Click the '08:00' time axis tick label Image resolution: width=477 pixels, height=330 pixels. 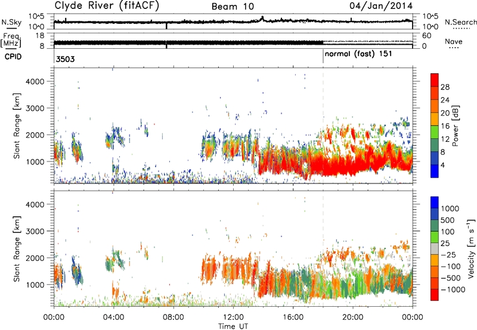pos(173,317)
